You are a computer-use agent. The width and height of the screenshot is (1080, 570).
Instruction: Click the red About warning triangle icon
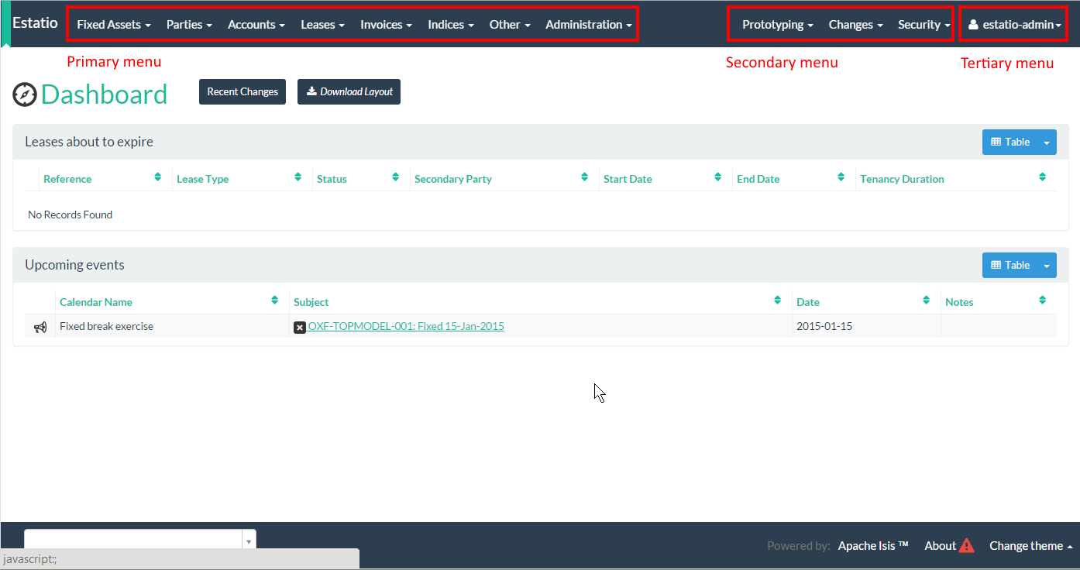click(x=966, y=546)
